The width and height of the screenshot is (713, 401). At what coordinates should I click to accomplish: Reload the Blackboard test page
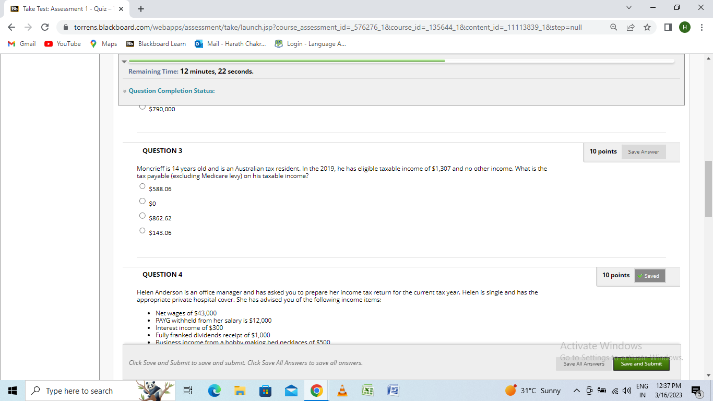[45, 27]
